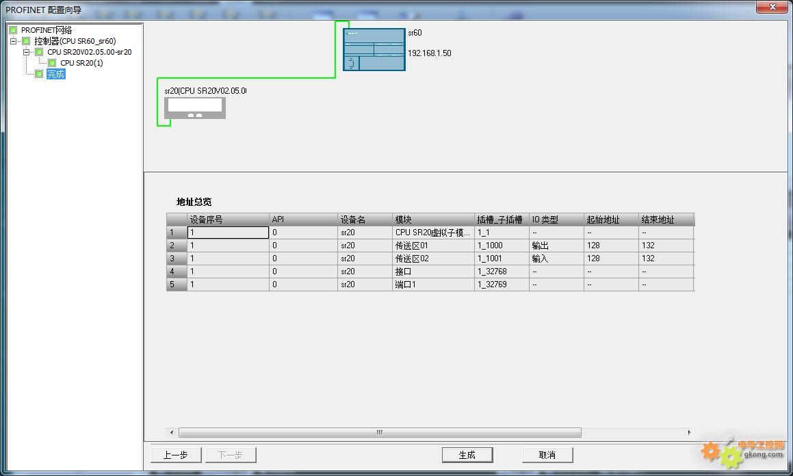The height and width of the screenshot is (476, 793).
Task: Collapse the 控制器 tree node
Action: coord(13,41)
